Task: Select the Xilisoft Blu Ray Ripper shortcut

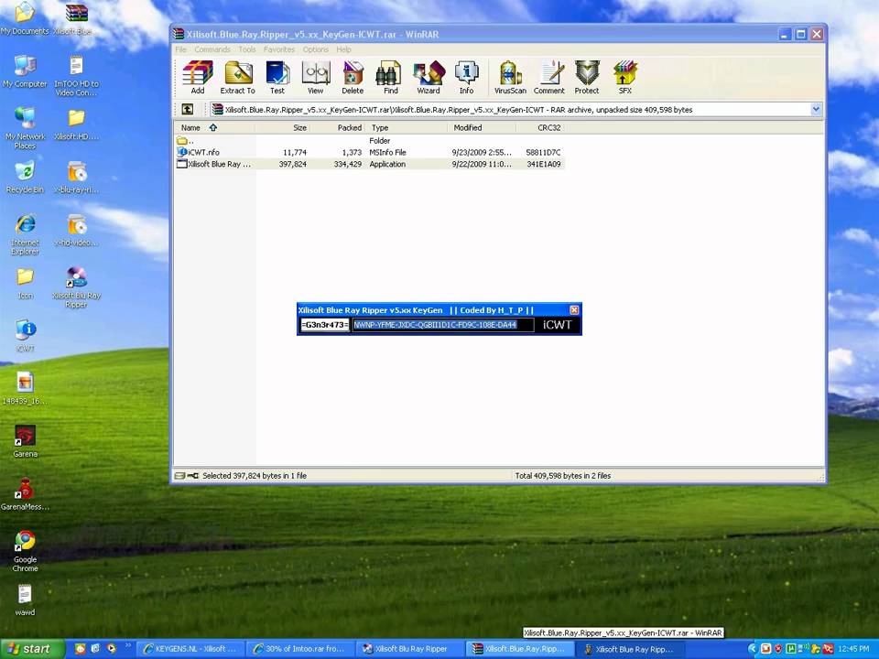Action: point(76,286)
